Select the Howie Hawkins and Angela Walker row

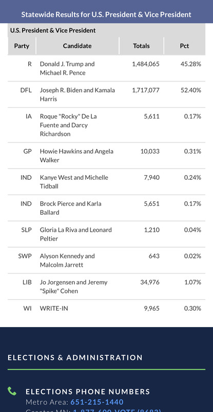click(106, 156)
